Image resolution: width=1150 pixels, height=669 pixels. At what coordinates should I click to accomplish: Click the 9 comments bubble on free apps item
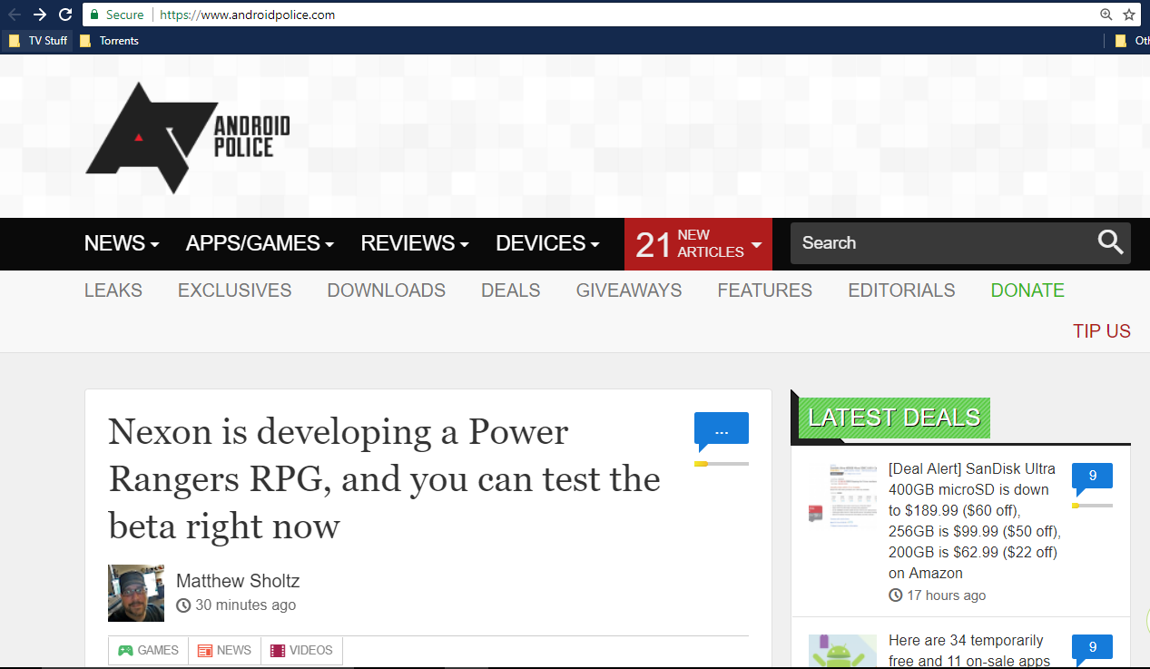point(1092,649)
